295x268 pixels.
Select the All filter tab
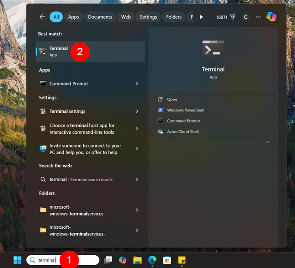pos(56,17)
